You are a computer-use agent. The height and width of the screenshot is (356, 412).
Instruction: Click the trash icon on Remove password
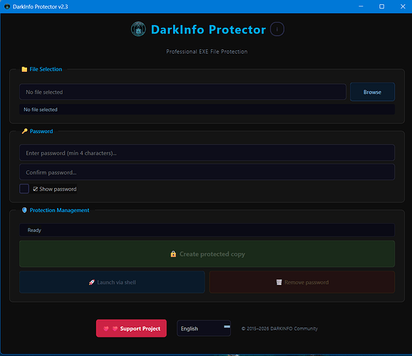point(279,282)
